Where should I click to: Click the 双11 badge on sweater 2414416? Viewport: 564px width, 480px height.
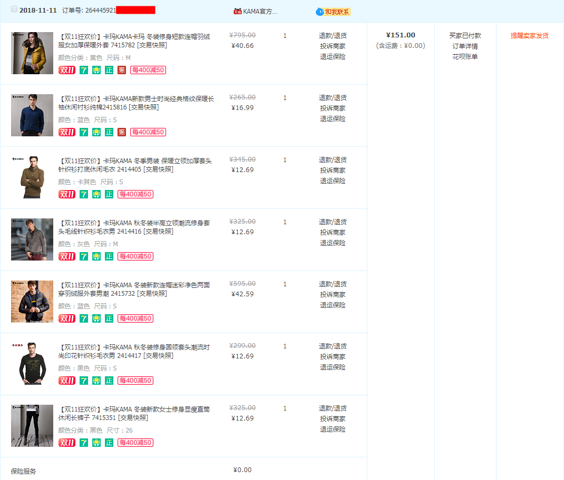tap(67, 256)
